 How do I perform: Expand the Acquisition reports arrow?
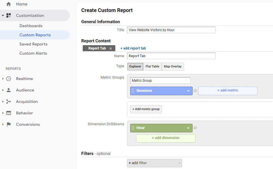pyautogui.click(x=3, y=102)
